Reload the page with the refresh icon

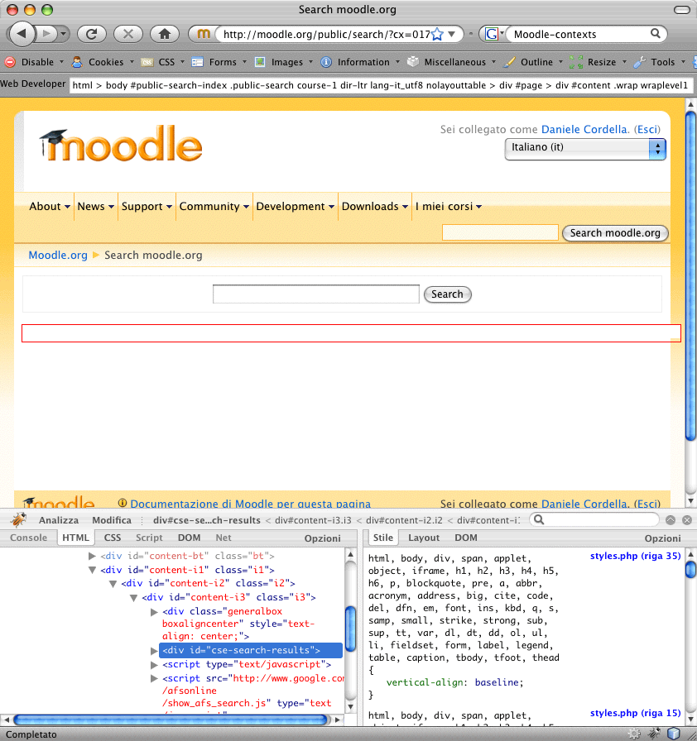coord(92,34)
